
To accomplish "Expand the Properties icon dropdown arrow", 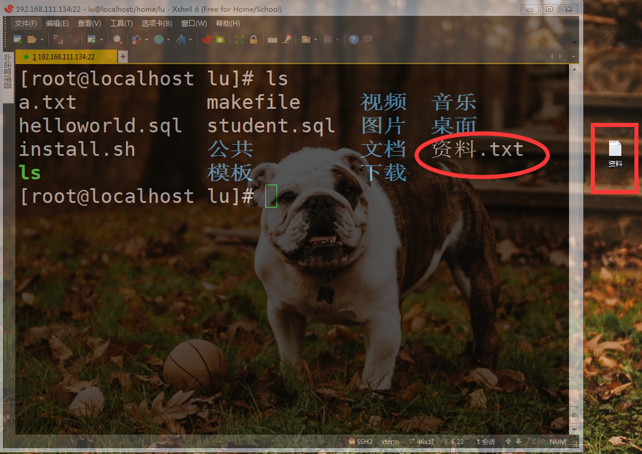I will (x=101, y=39).
